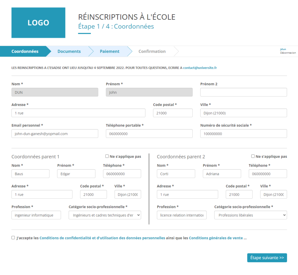Screen dimensions: 298x275
Task: Click parent 2 Code postal field
Action: coord(239,194)
